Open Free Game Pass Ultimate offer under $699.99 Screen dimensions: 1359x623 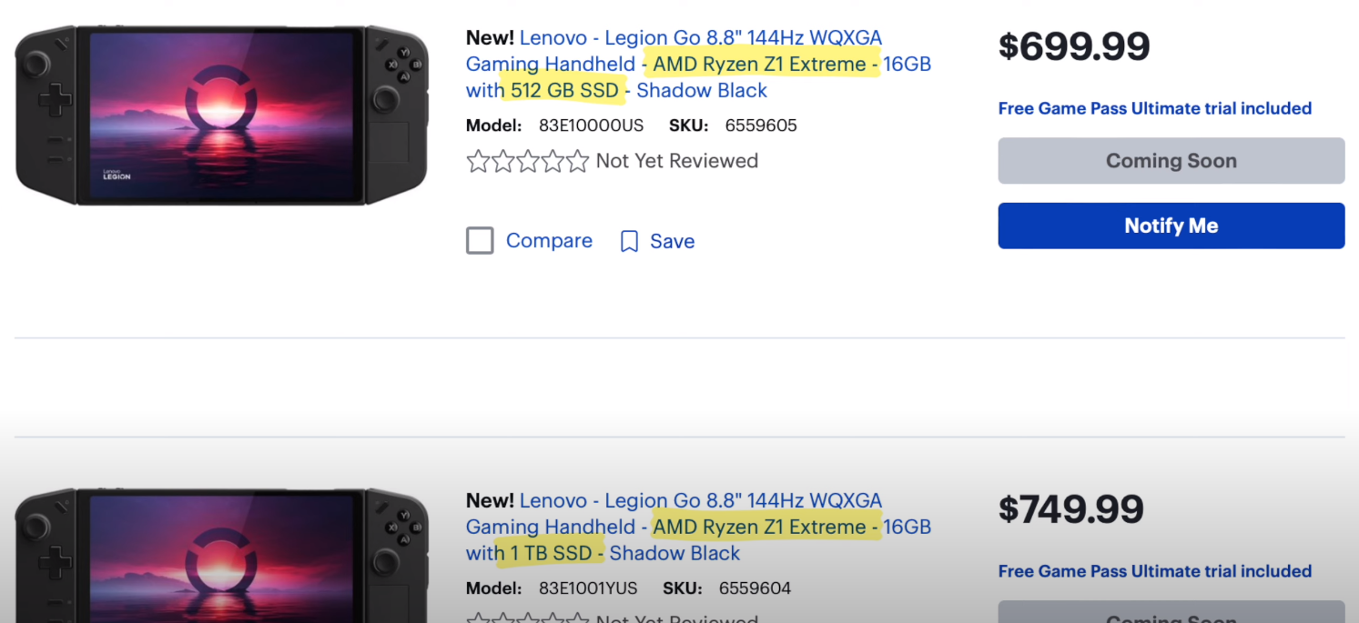click(x=1154, y=108)
